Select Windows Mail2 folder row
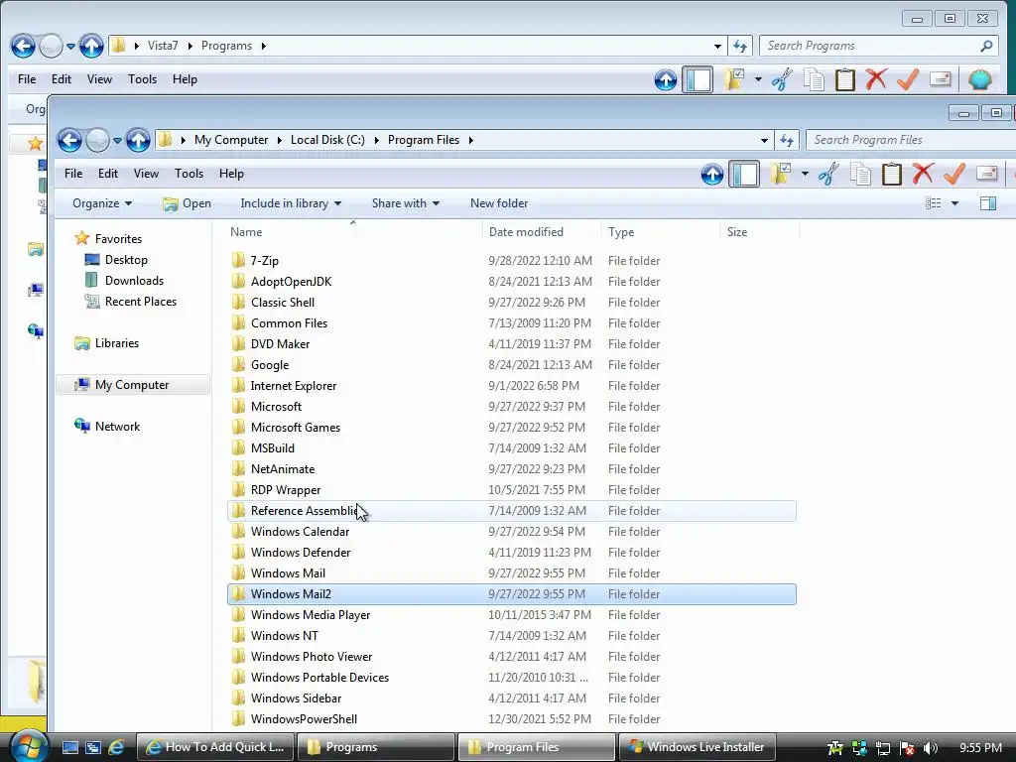Viewport: 1016px width, 762px height. pos(512,594)
